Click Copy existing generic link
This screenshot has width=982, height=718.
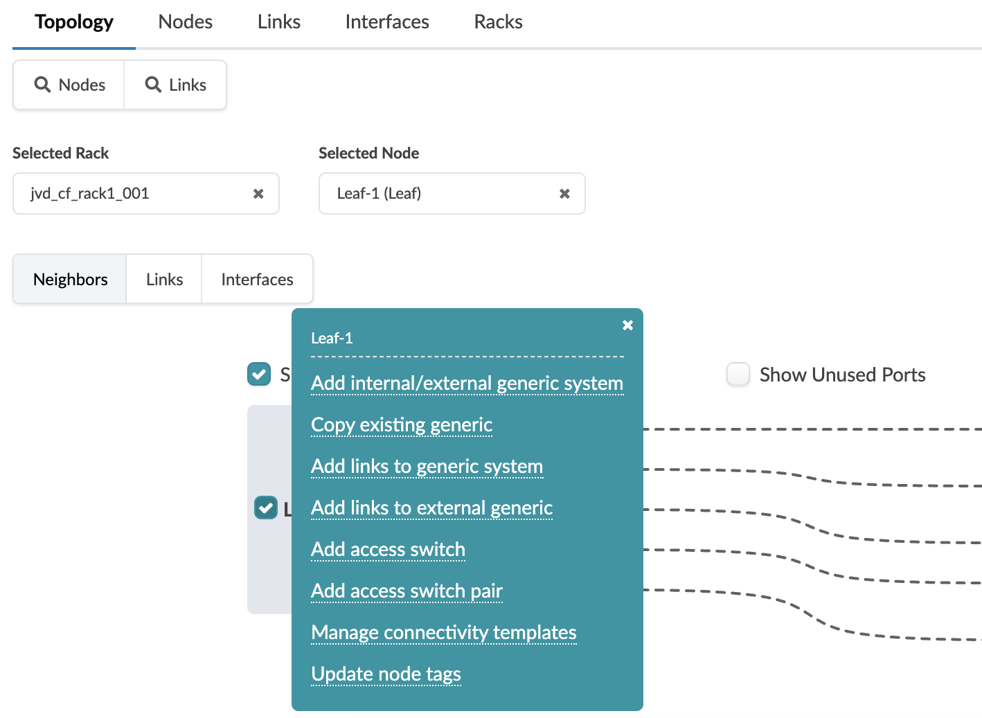[x=402, y=424]
